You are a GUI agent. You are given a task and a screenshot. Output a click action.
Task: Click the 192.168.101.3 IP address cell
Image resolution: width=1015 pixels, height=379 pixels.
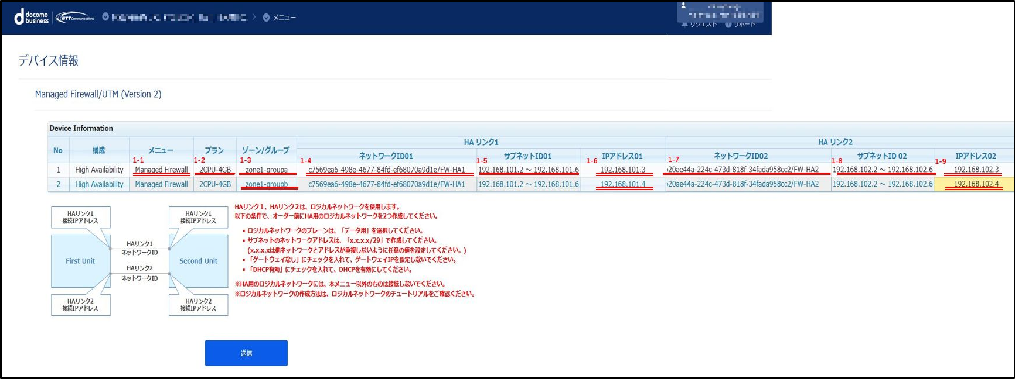pyautogui.click(x=623, y=170)
